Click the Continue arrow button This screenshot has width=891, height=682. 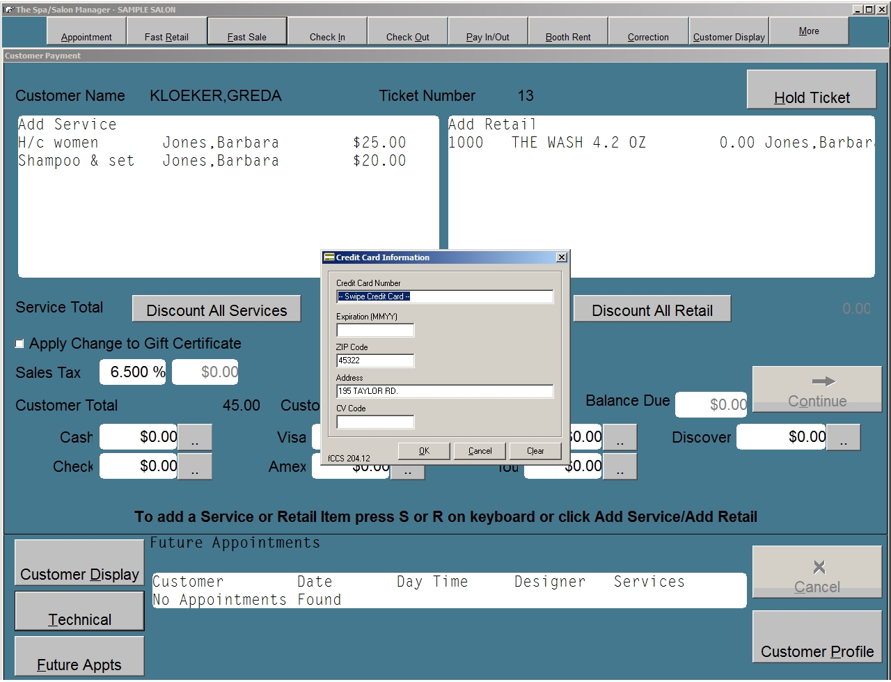[x=817, y=389]
